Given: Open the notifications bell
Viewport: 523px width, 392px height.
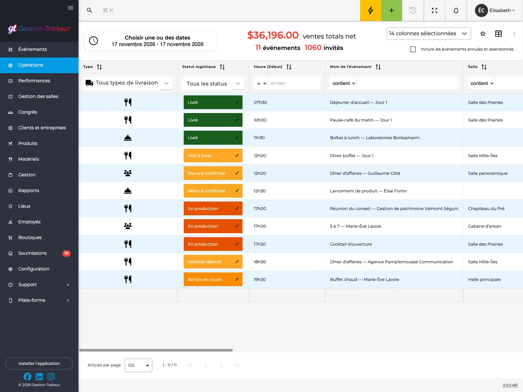Looking at the screenshot, I should click(456, 10).
